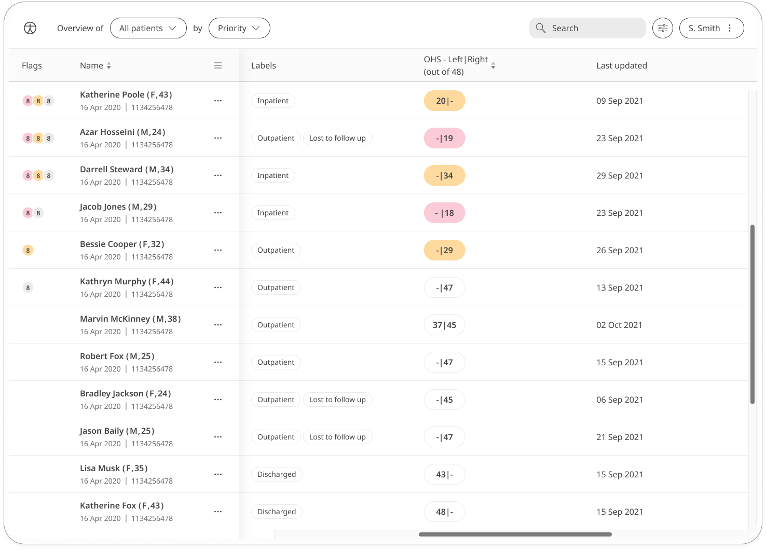Open more options for Kathryn Murphy
Image resolution: width=766 pixels, height=550 pixels.
(218, 287)
